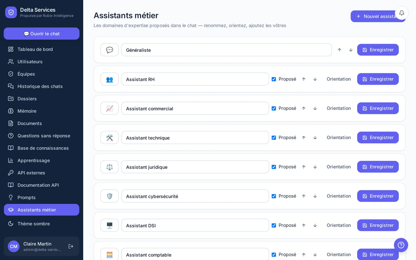
Task: Move Assistant DSI up
Action: (304, 225)
